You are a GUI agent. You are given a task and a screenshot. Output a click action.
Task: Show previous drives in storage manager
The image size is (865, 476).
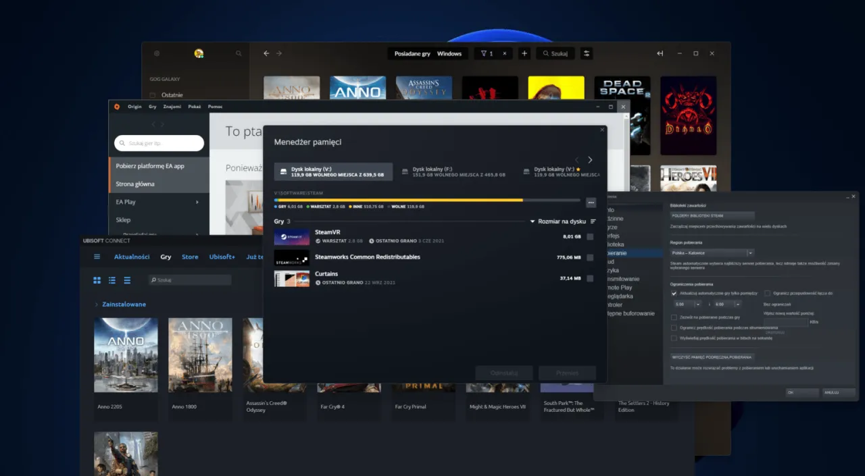tap(576, 160)
